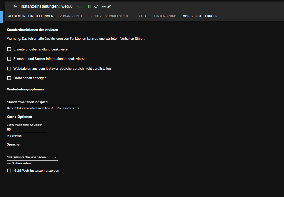Toggle Zustände und Socket Informationen deaktivieren

click(9, 59)
